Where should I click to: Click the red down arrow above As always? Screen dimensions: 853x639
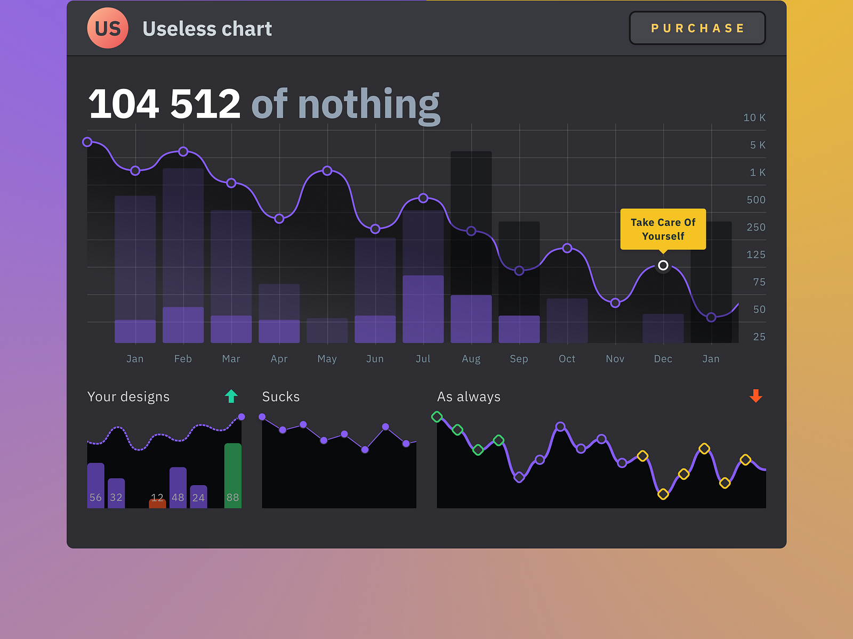click(x=755, y=396)
